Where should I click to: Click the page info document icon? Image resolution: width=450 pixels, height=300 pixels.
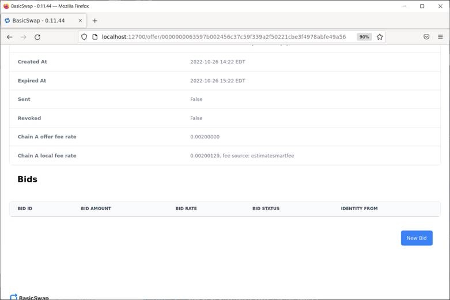[x=95, y=37]
